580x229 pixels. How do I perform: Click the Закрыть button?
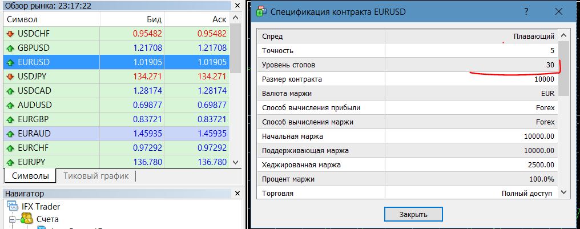(413, 214)
